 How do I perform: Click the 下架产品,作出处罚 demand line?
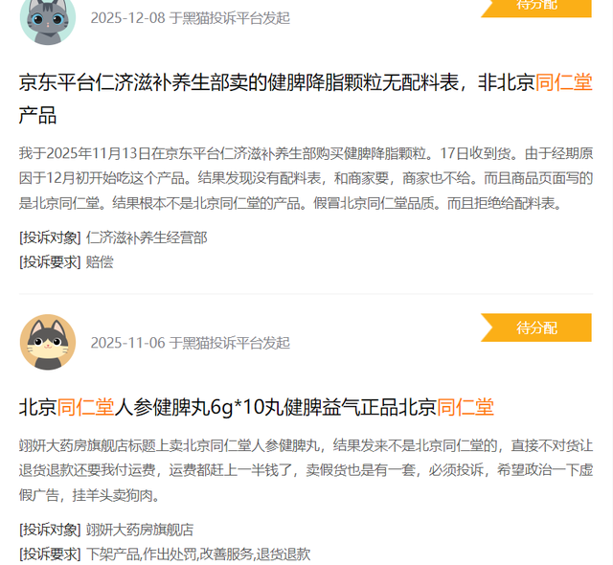click(198, 554)
